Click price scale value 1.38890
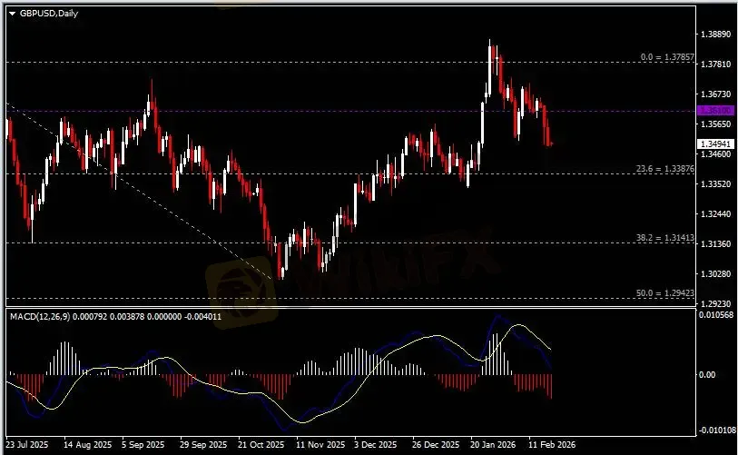This screenshot has width=738, height=455. [715, 35]
